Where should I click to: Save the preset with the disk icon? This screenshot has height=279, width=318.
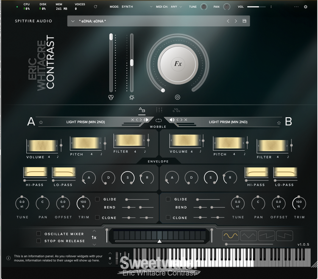[x=244, y=21]
